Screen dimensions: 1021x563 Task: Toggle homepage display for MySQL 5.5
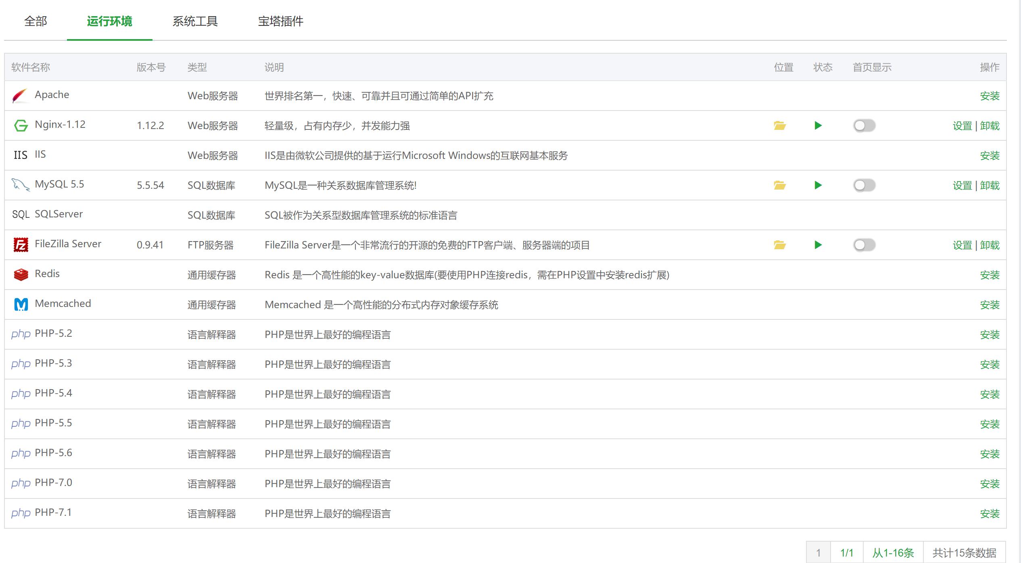coord(864,185)
